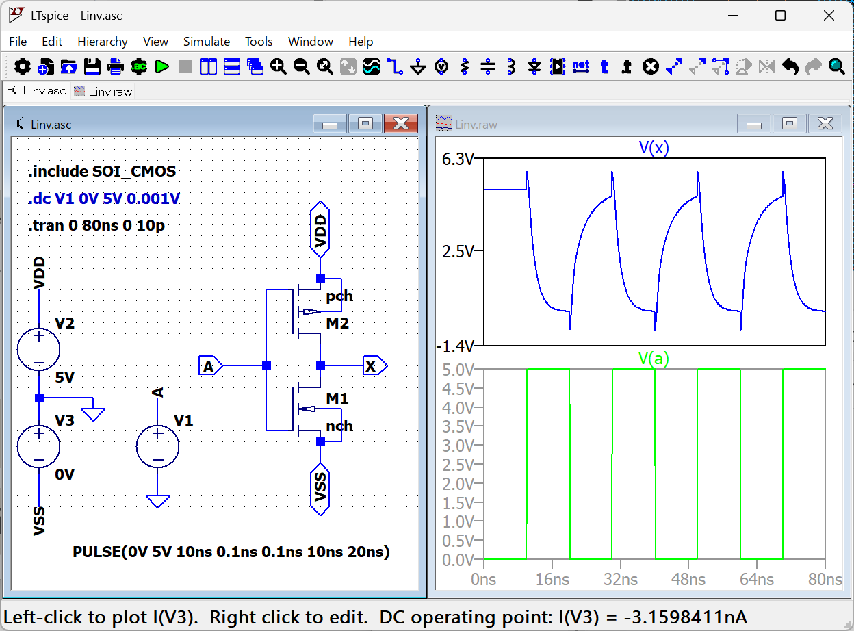Viewport: 854px width, 631px height.
Task: Run the simulation with the green play icon
Action: (x=162, y=66)
